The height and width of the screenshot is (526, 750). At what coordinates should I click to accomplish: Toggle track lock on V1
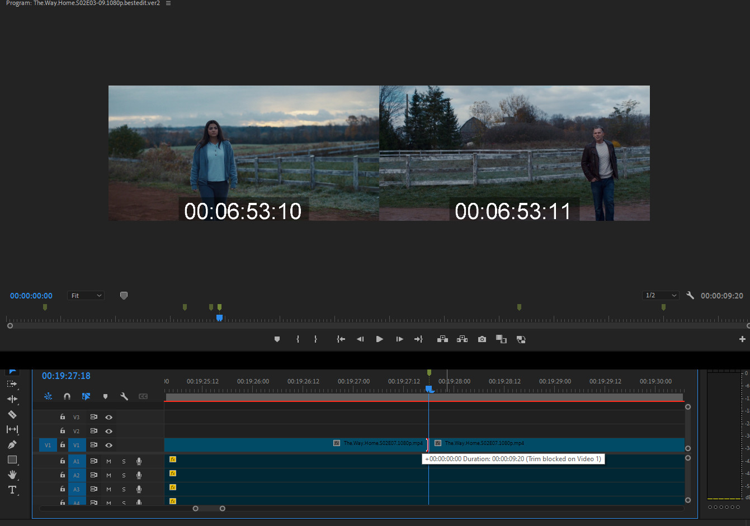(63, 445)
